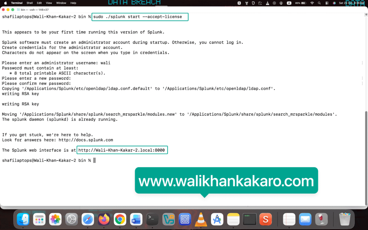This screenshot has width=368, height=230.
Task: Launch the Splunk app from the Dock
Action: (x=266, y=219)
